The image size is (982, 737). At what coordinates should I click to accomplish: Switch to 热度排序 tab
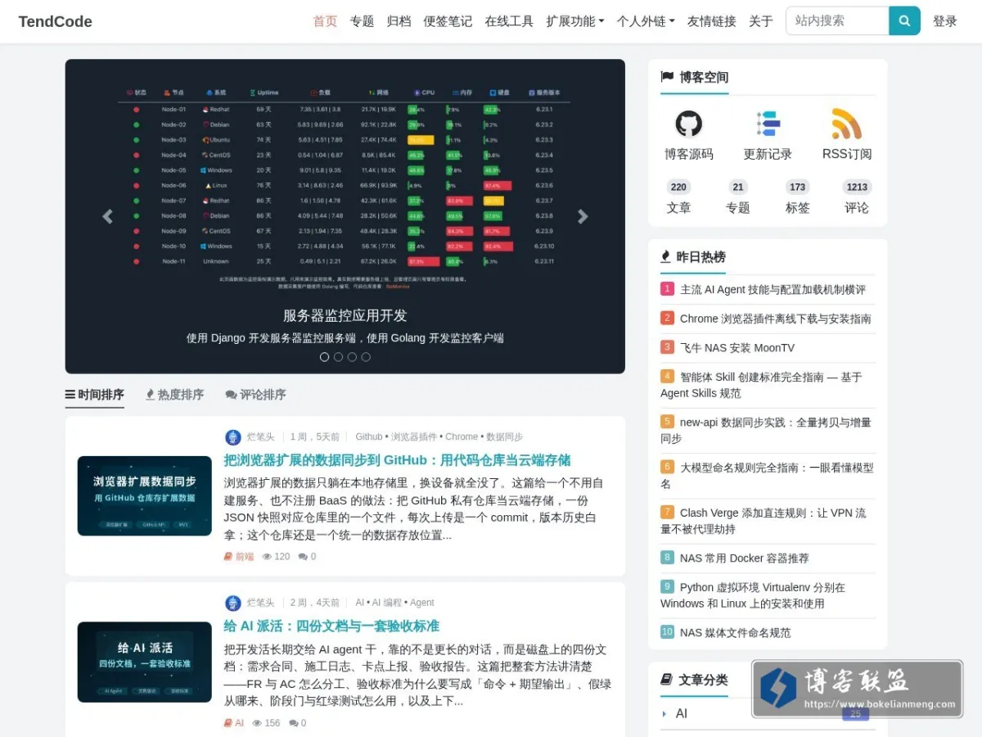pyautogui.click(x=174, y=395)
